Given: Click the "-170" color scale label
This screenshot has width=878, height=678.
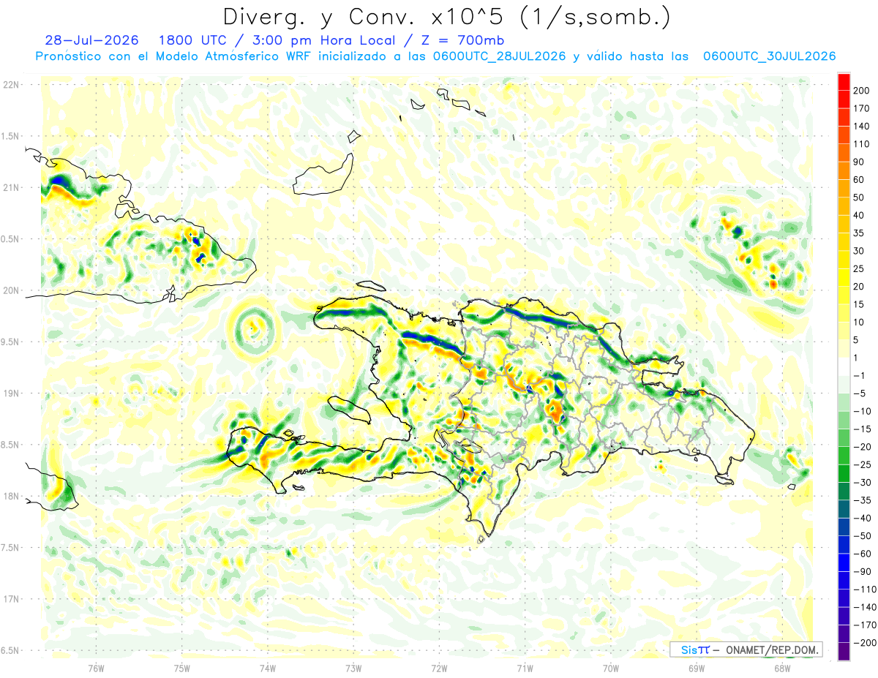Looking at the screenshot, I should (866, 625).
